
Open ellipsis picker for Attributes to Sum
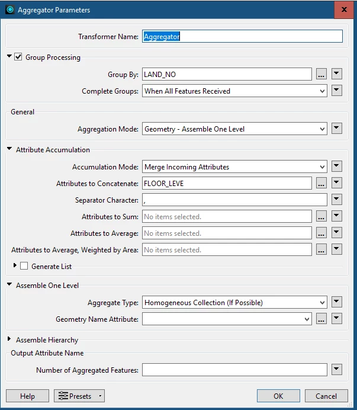[x=321, y=216]
